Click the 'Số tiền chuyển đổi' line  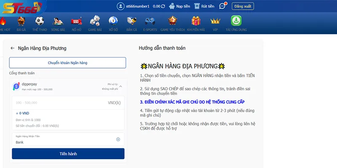point(37,126)
